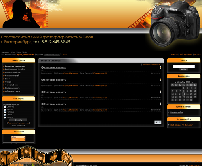Open the logged-in username link in the header
This screenshot has height=166, width=202.
(25, 55)
